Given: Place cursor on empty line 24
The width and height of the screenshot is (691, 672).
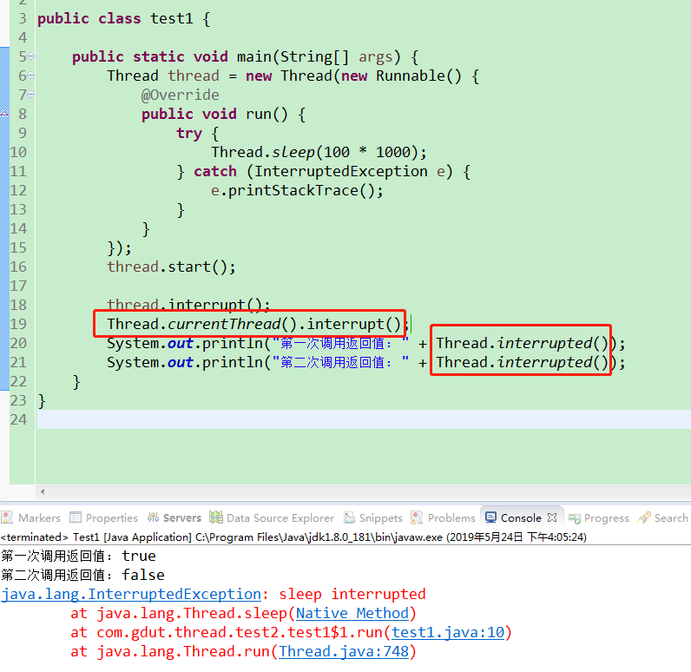Looking at the screenshot, I should point(364,419).
